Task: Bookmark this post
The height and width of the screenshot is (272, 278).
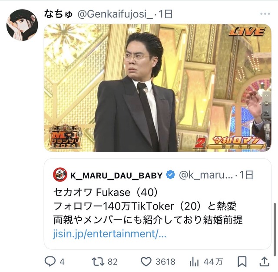Action: (242, 262)
